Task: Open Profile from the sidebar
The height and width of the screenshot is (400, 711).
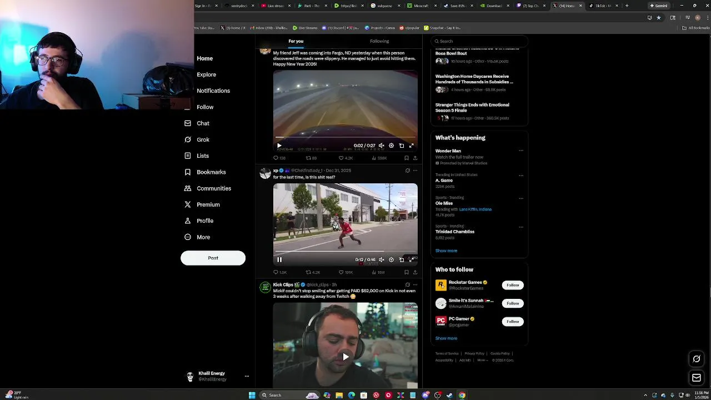Action: click(x=199, y=221)
